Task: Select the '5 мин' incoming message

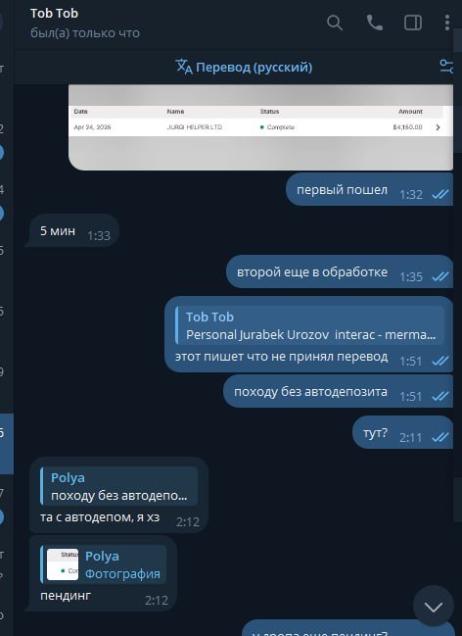Action: [72, 230]
